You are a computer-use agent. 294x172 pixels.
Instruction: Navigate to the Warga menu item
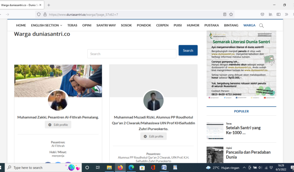[x=249, y=25]
